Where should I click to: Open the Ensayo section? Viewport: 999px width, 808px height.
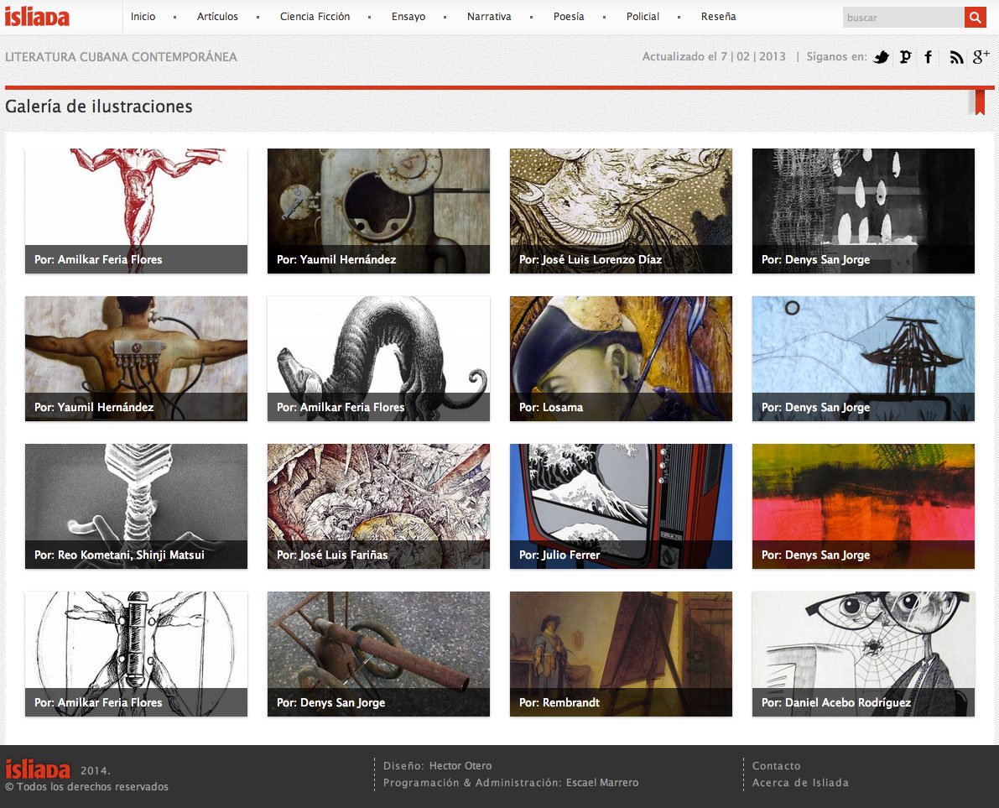pyautogui.click(x=408, y=17)
